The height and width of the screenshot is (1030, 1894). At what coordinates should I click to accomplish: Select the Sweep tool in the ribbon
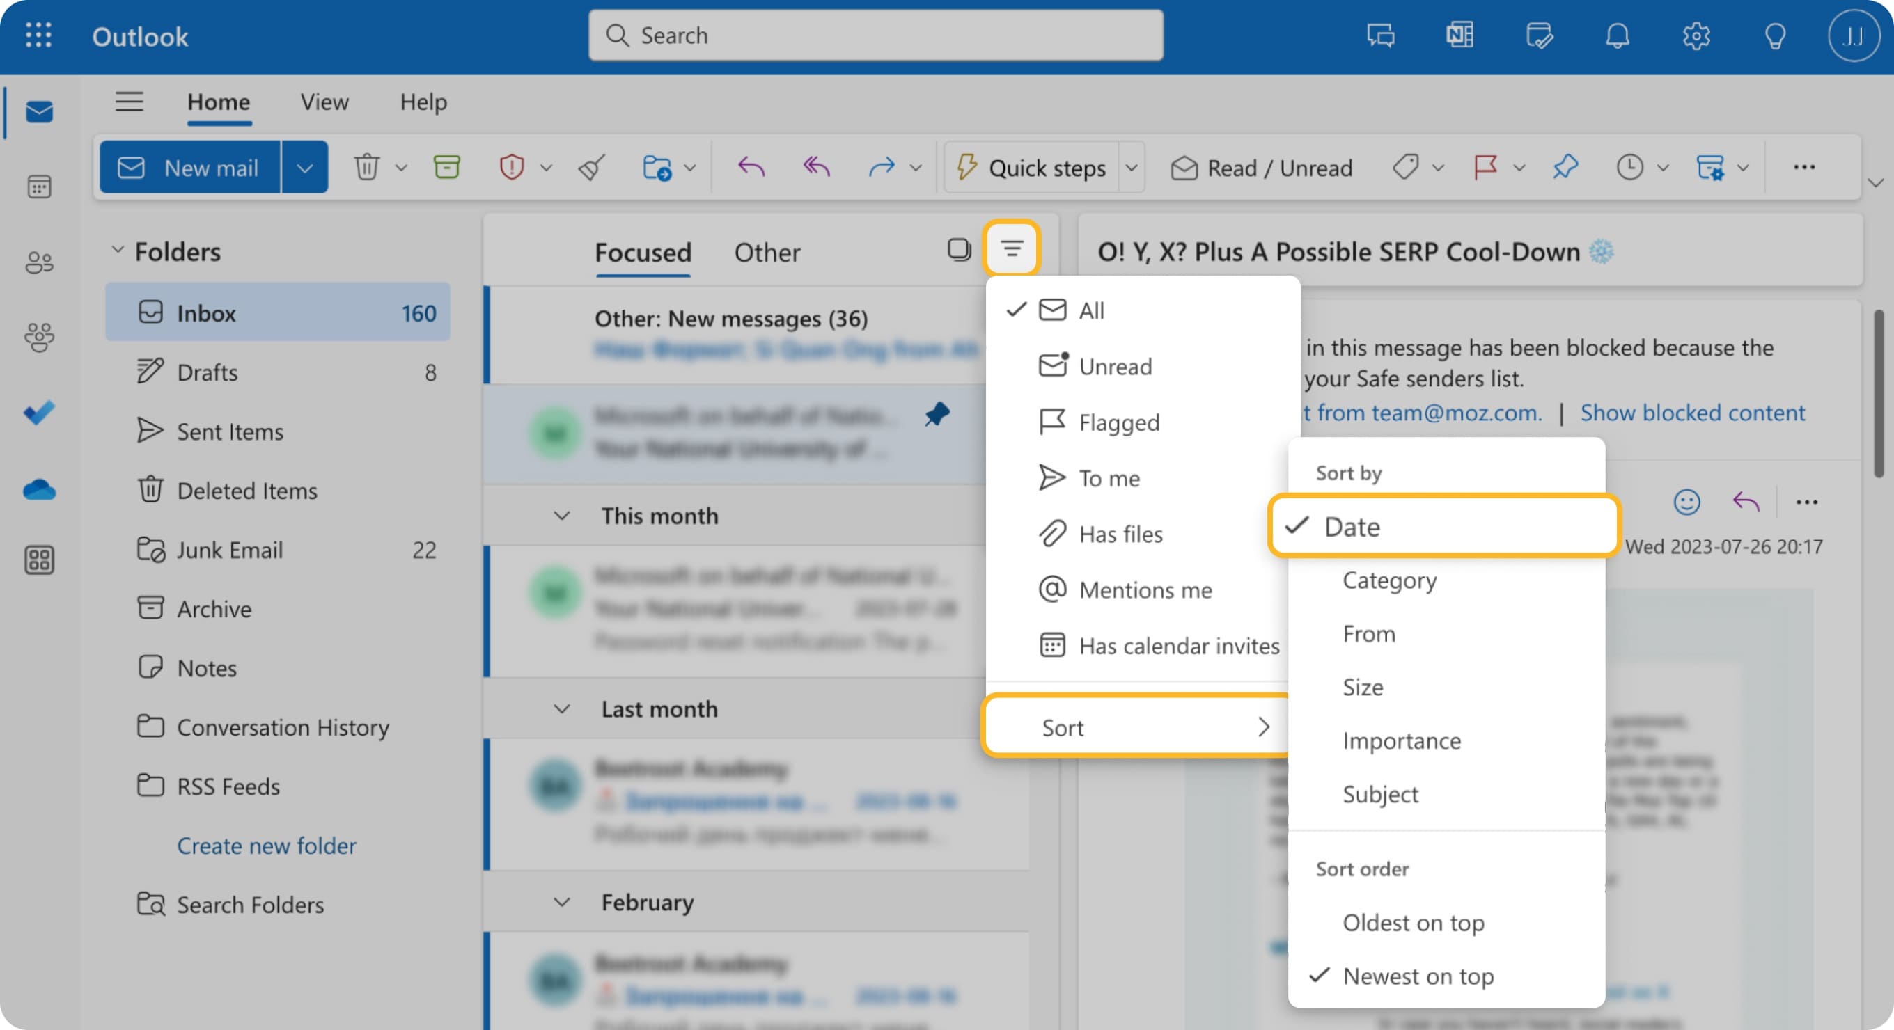[590, 167]
